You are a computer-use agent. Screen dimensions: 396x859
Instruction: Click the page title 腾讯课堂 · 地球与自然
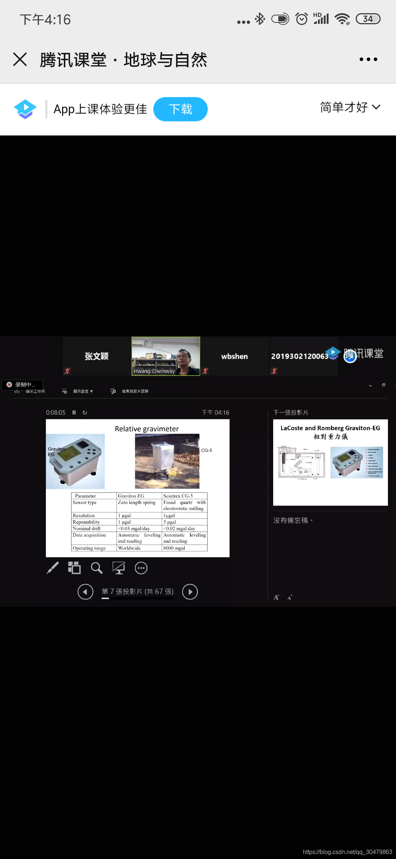click(x=124, y=59)
